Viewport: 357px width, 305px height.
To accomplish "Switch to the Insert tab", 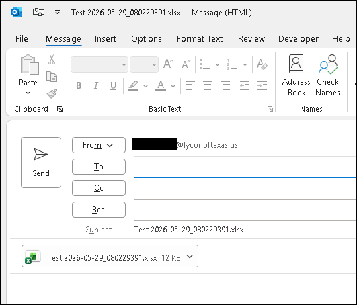I will tap(106, 39).
